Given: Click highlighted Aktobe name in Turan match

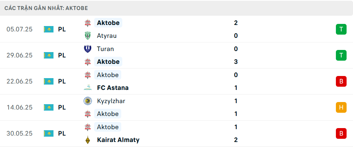Looking at the screenshot, I should tap(108, 62).
